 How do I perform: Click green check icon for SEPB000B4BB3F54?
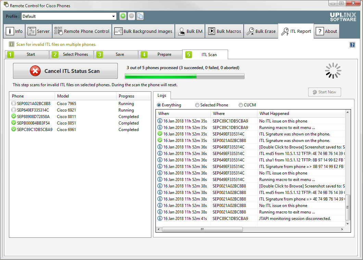pyautogui.click(x=14, y=123)
